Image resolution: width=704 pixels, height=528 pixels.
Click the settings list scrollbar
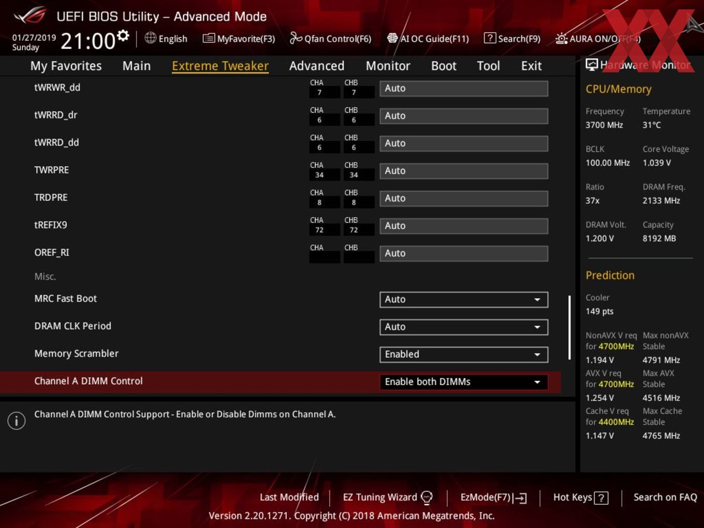tap(569, 328)
